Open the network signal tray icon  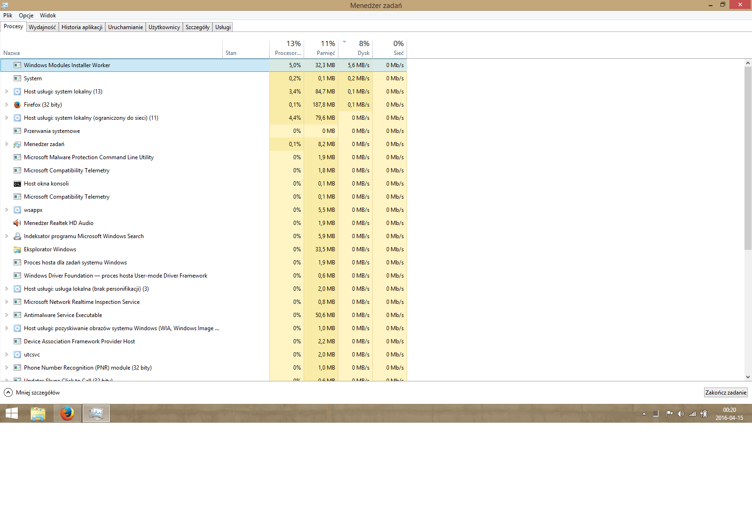(692, 414)
